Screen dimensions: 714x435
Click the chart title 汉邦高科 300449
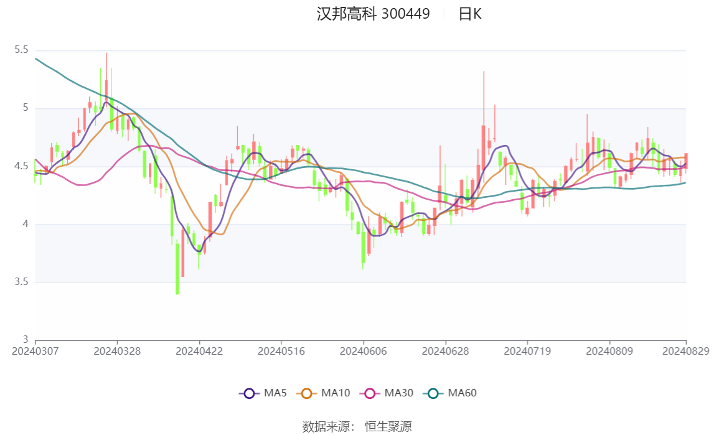(x=373, y=14)
